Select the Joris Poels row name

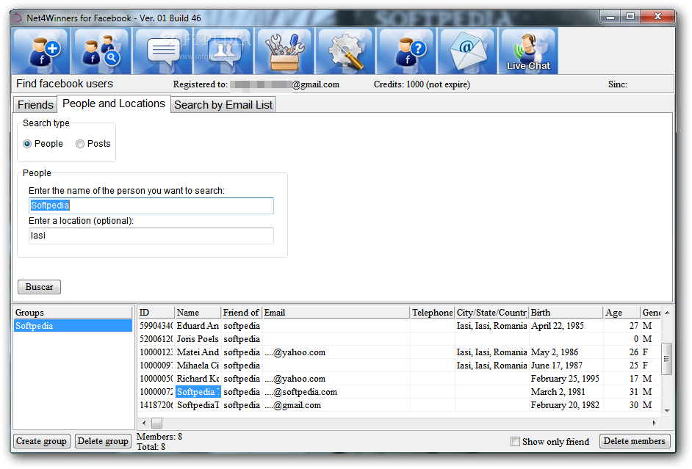point(198,339)
